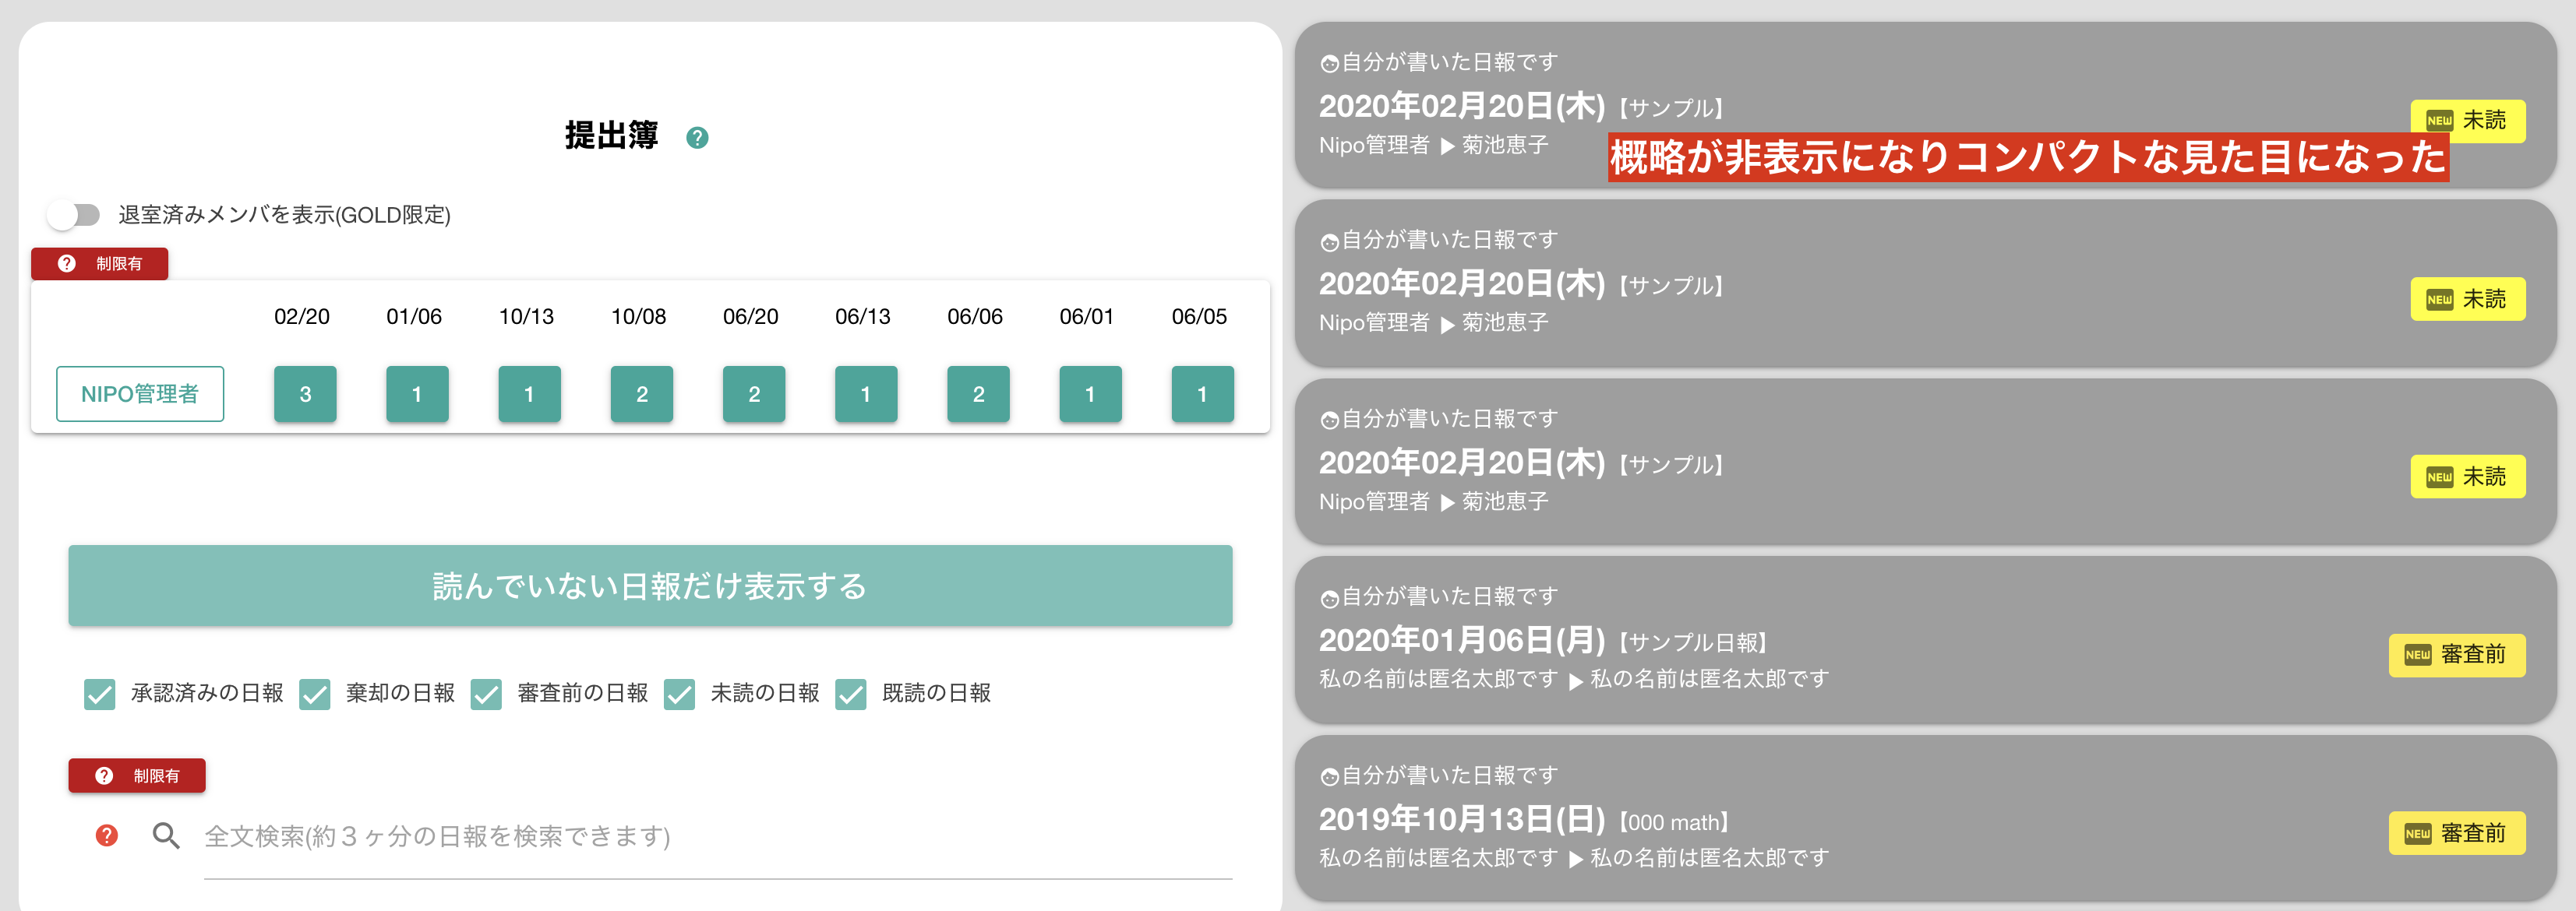Uncheck 審査前の日報 checkbox
2576x911 pixels.
coord(486,693)
